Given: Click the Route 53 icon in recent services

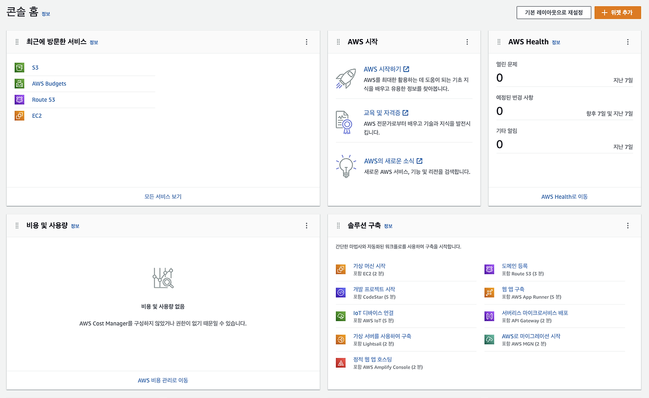Looking at the screenshot, I should [20, 100].
